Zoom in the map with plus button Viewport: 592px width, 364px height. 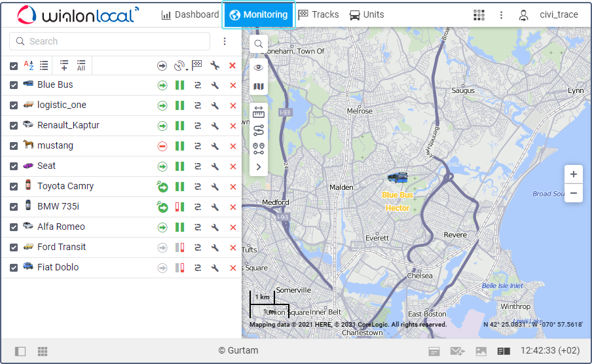574,174
